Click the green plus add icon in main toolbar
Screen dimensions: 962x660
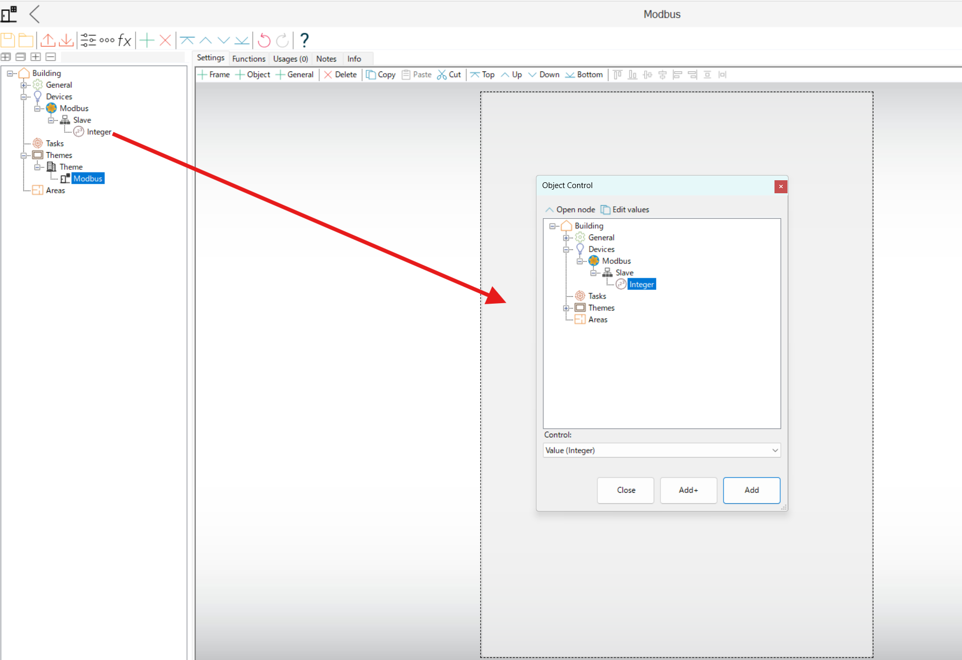[x=147, y=40]
